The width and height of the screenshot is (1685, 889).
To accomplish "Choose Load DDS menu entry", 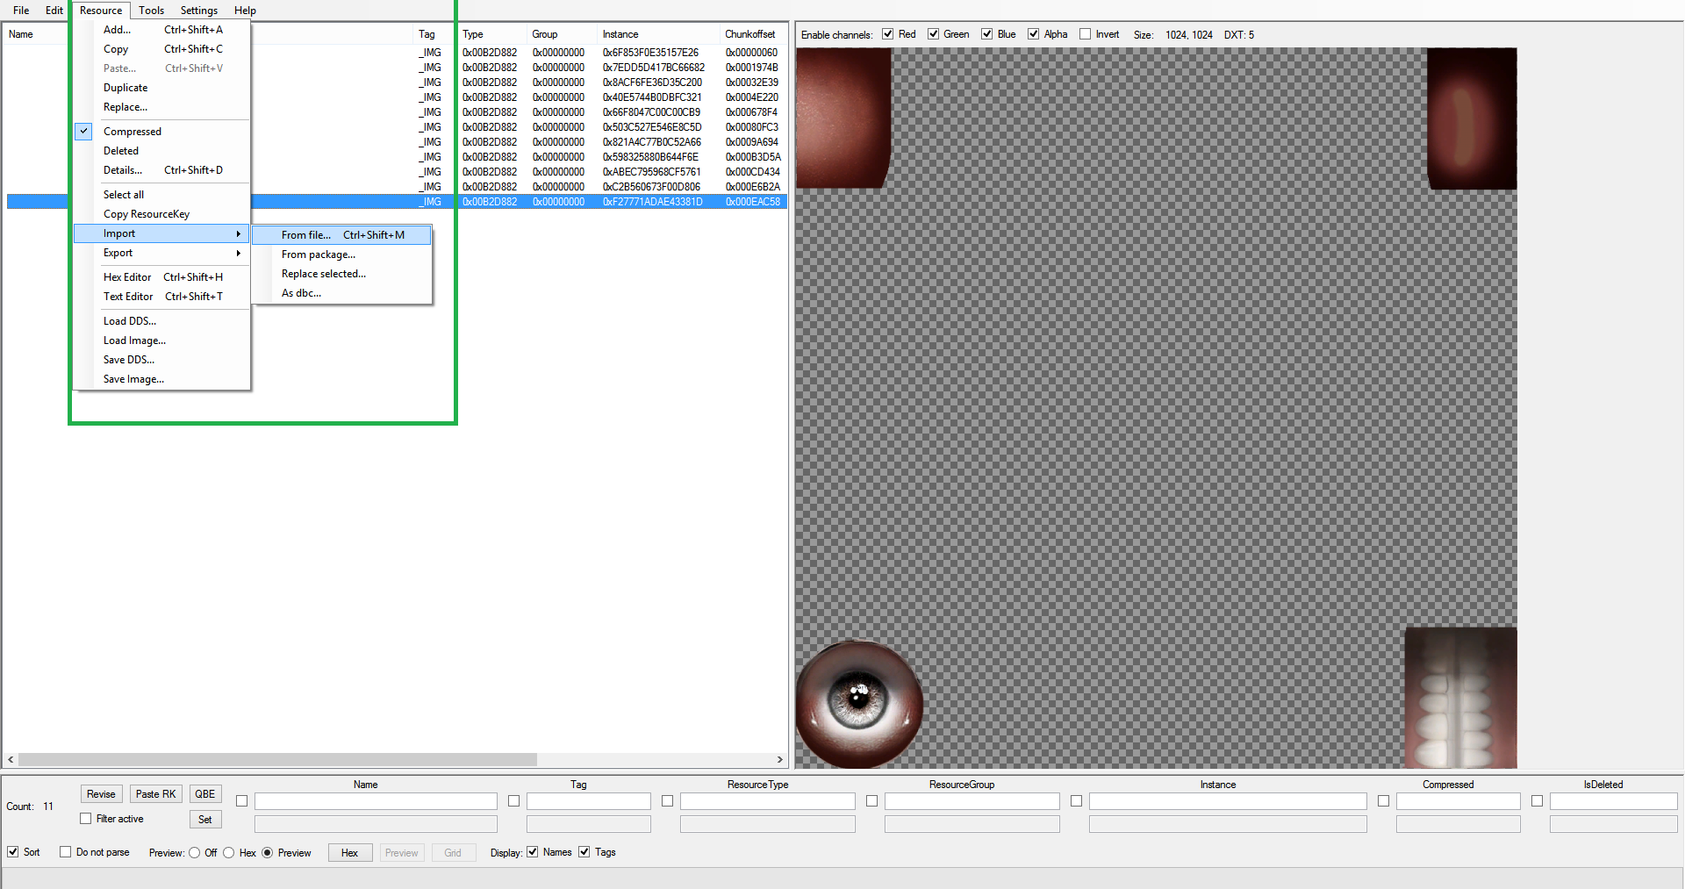I will tap(162, 321).
